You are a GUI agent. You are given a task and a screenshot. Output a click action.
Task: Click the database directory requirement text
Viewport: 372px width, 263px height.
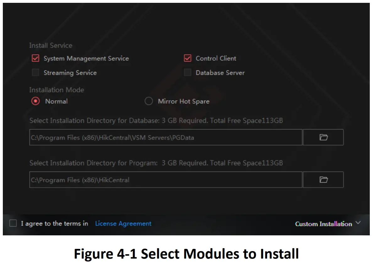156,120
